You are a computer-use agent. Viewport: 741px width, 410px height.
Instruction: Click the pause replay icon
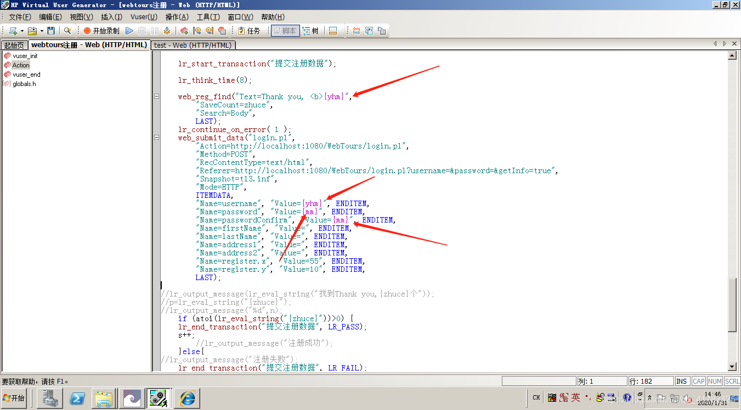coord(154,31)
